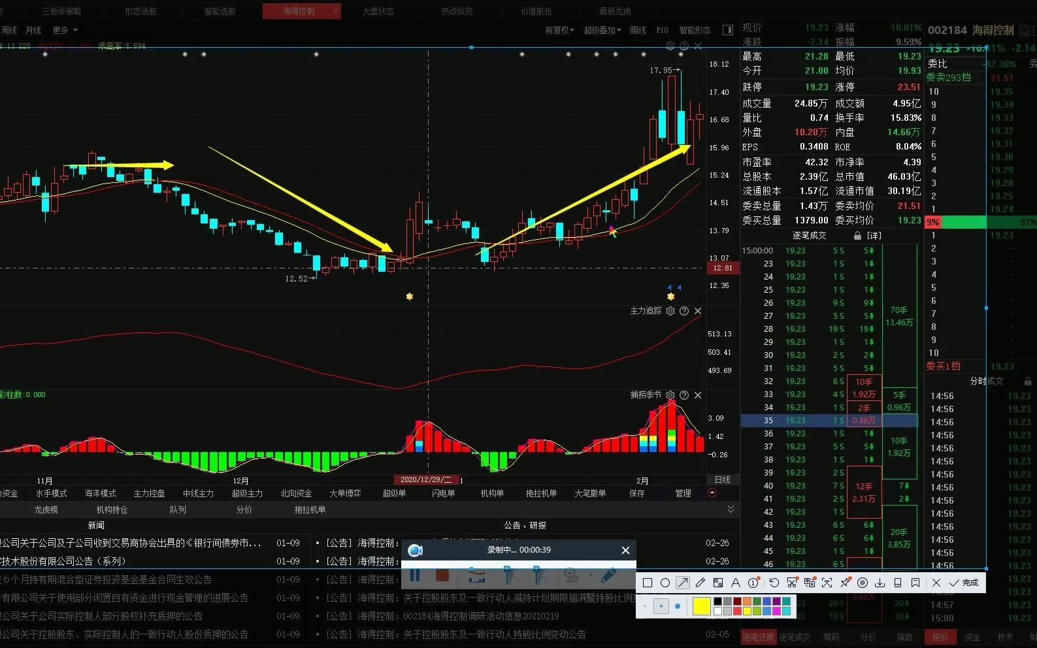Select the medium pen size dot
Image resolution: width=1037 pixels, height=648 pixels.
point(661,606)
